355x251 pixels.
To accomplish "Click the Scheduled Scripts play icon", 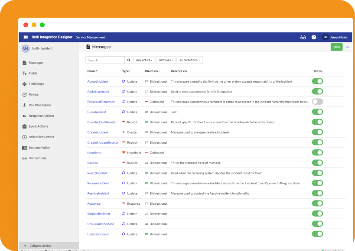I will click(24, 137).
